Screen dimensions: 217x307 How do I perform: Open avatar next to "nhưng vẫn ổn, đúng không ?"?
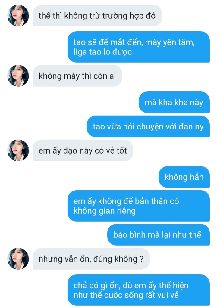coord(18,259)
